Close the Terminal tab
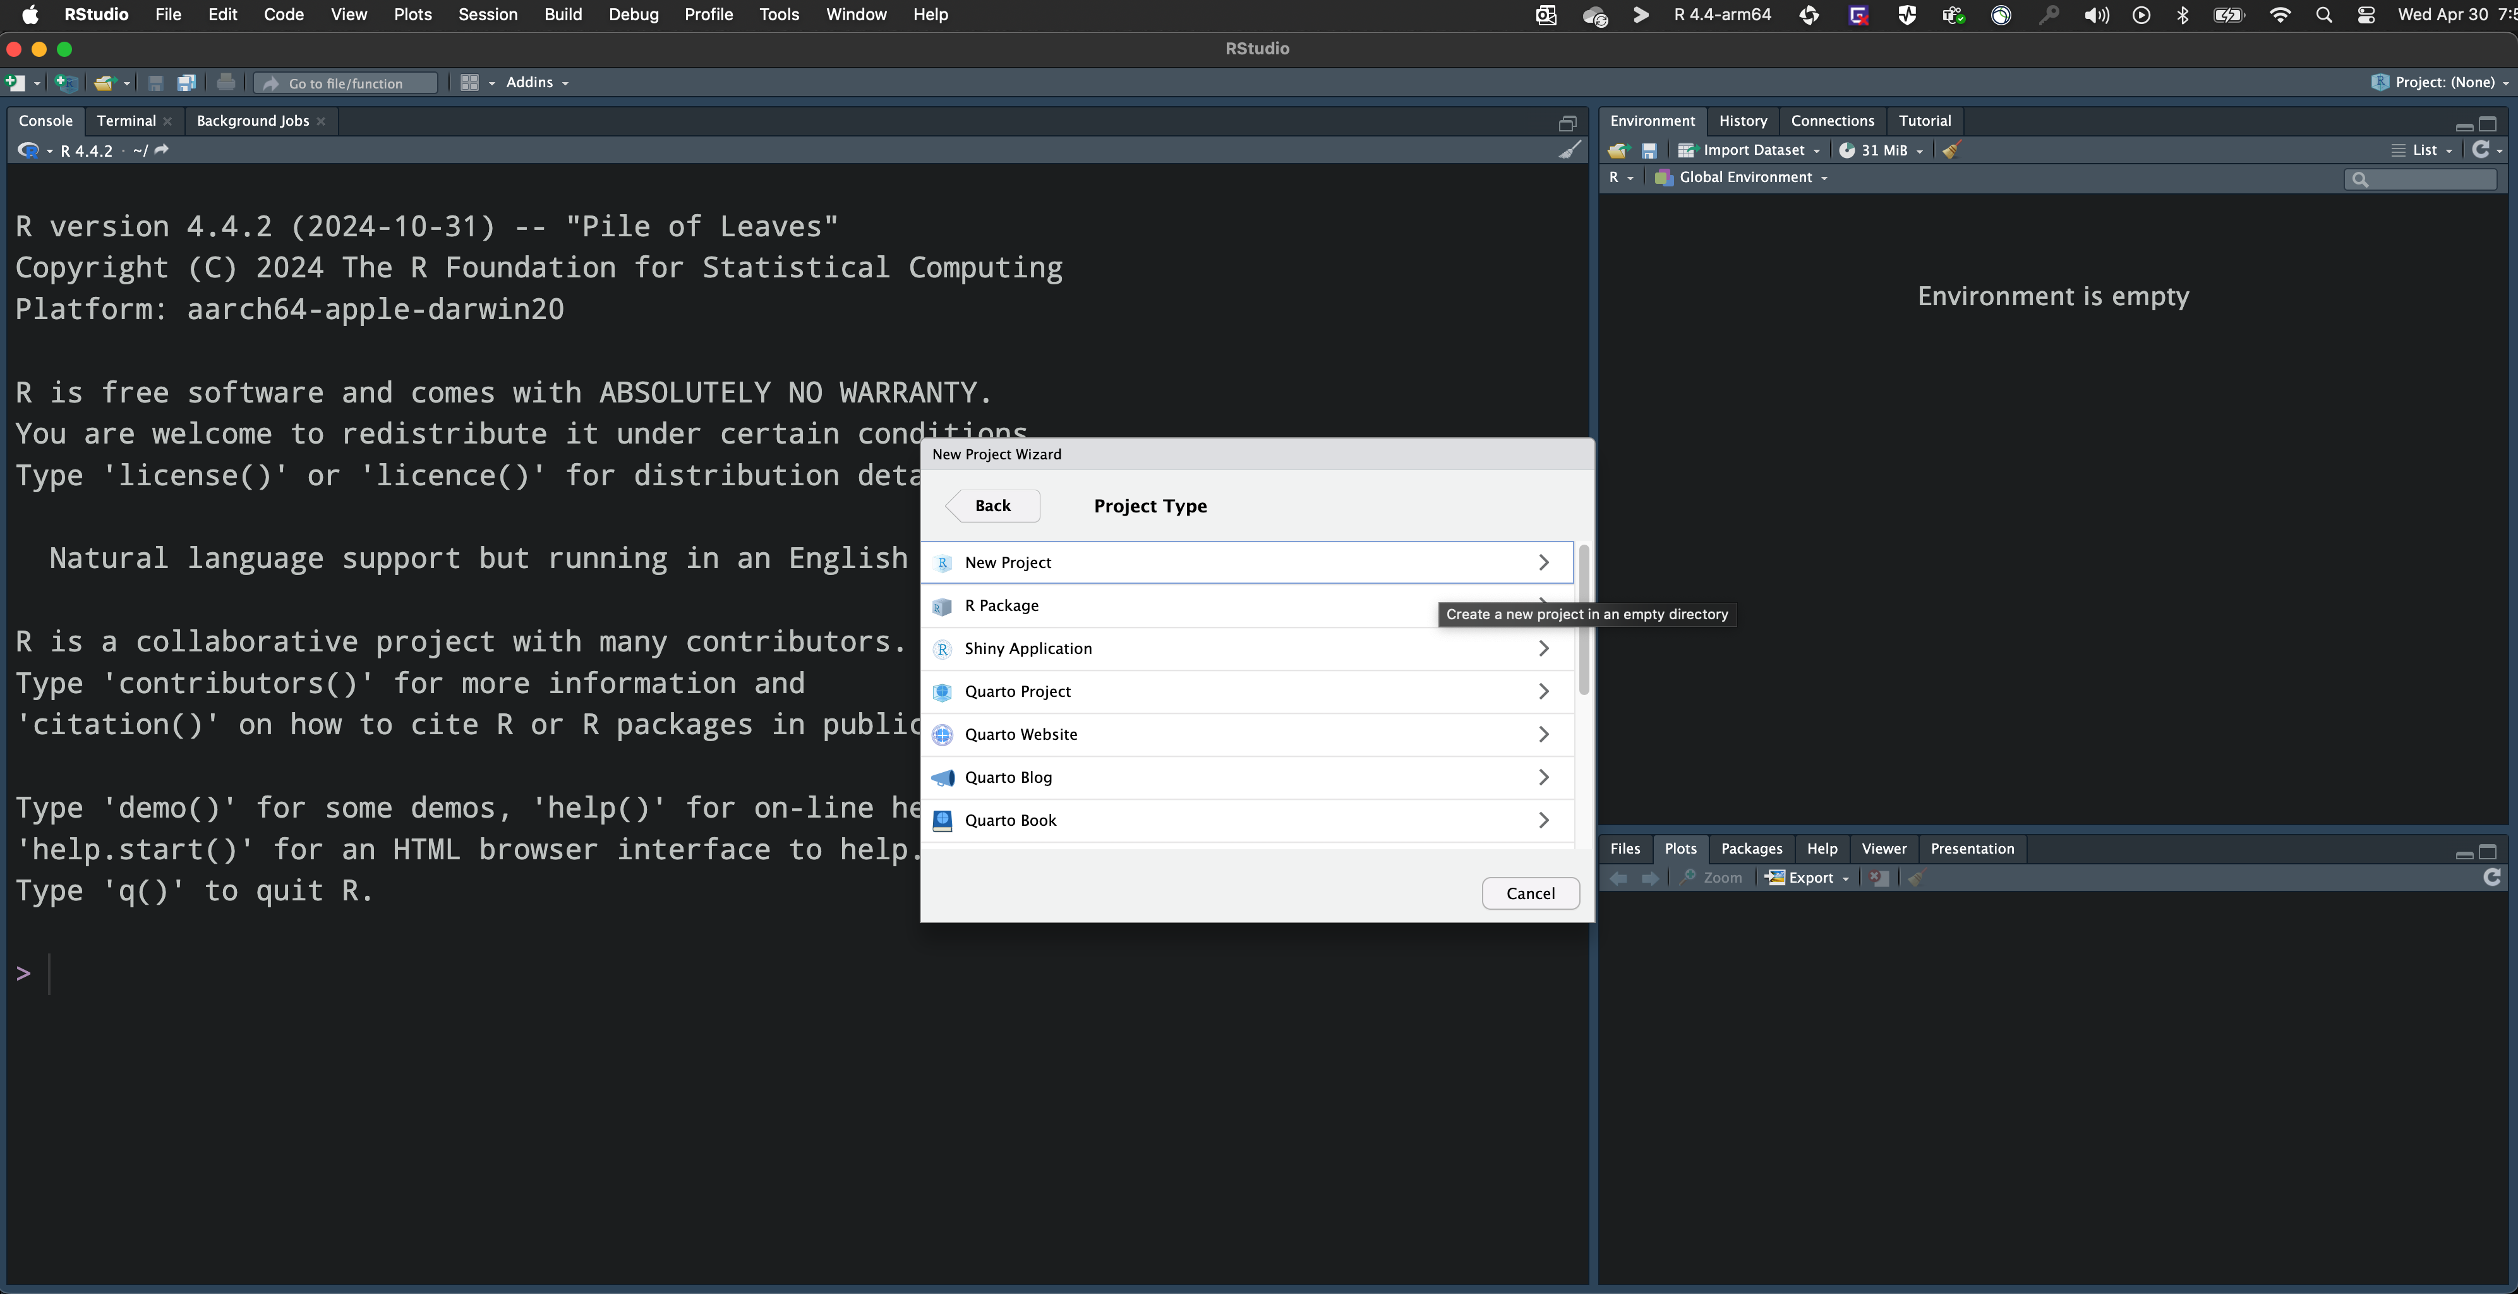The width and height of the screenshot is (2518, 1294). tap(168, 121)
